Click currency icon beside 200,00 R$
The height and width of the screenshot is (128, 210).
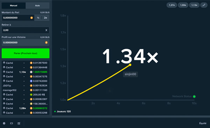tap(31, 95)
